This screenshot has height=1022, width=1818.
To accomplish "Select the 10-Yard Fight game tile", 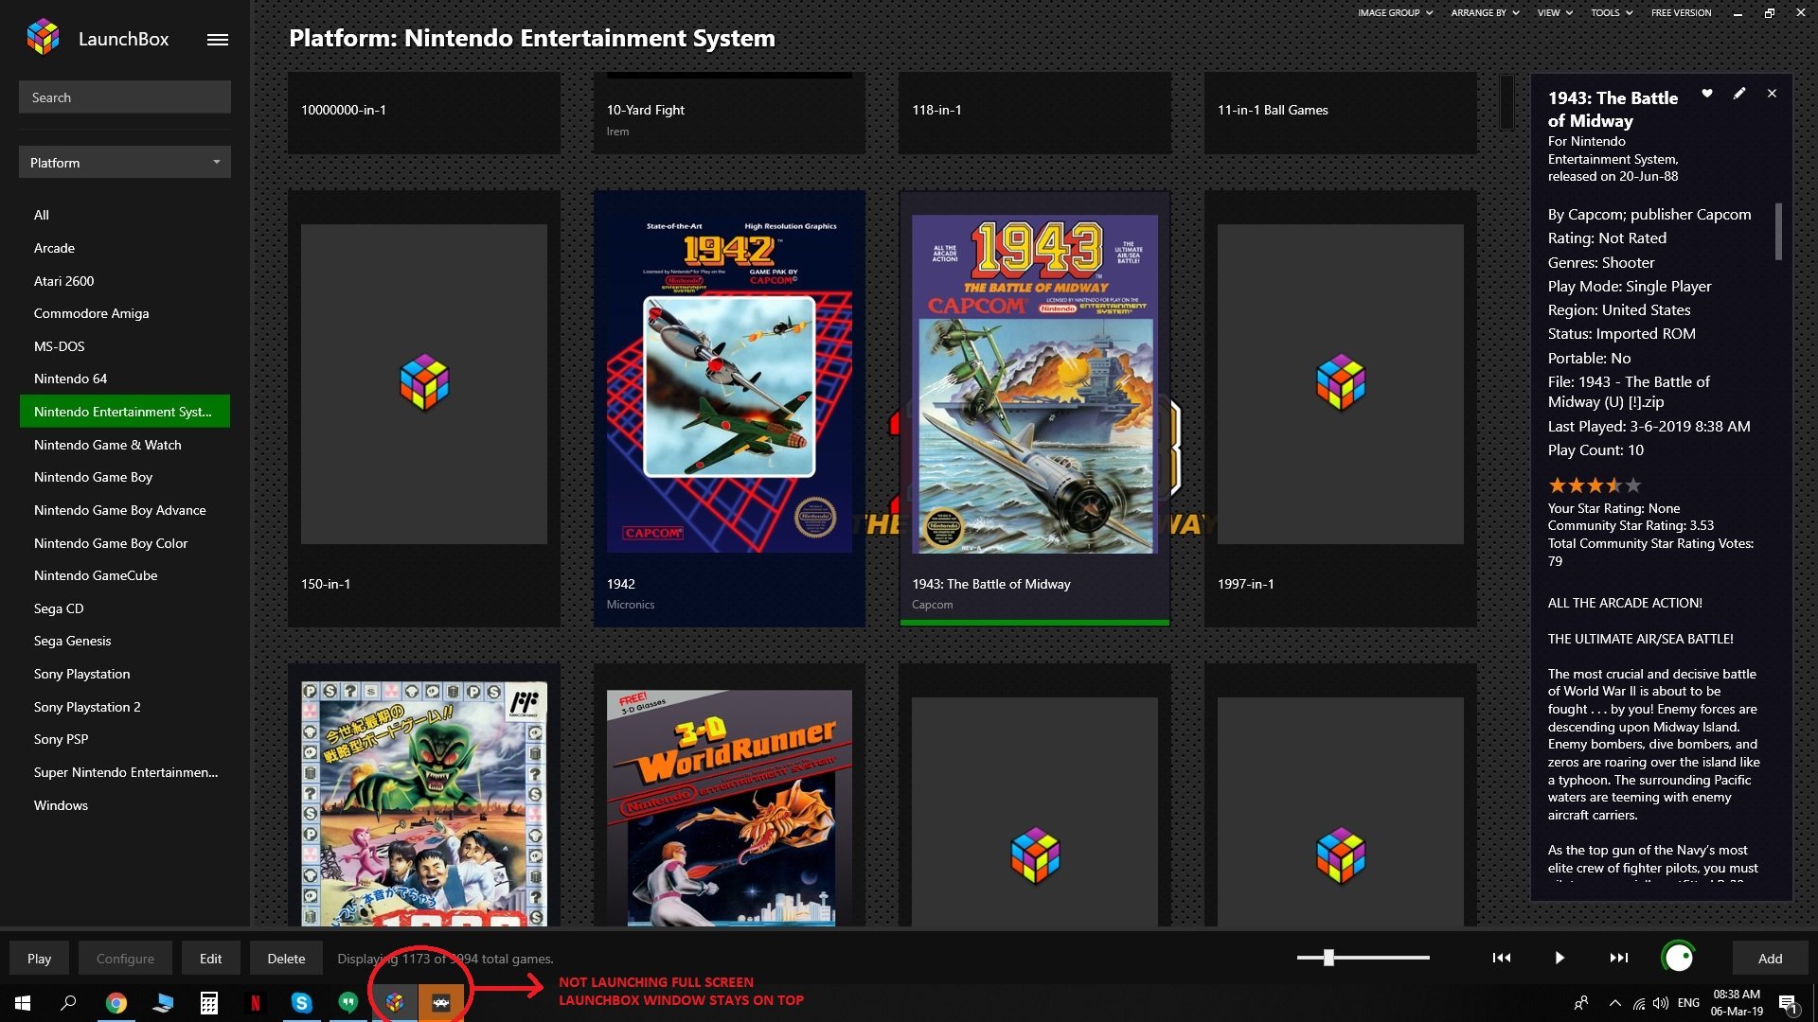I will 729,114.
